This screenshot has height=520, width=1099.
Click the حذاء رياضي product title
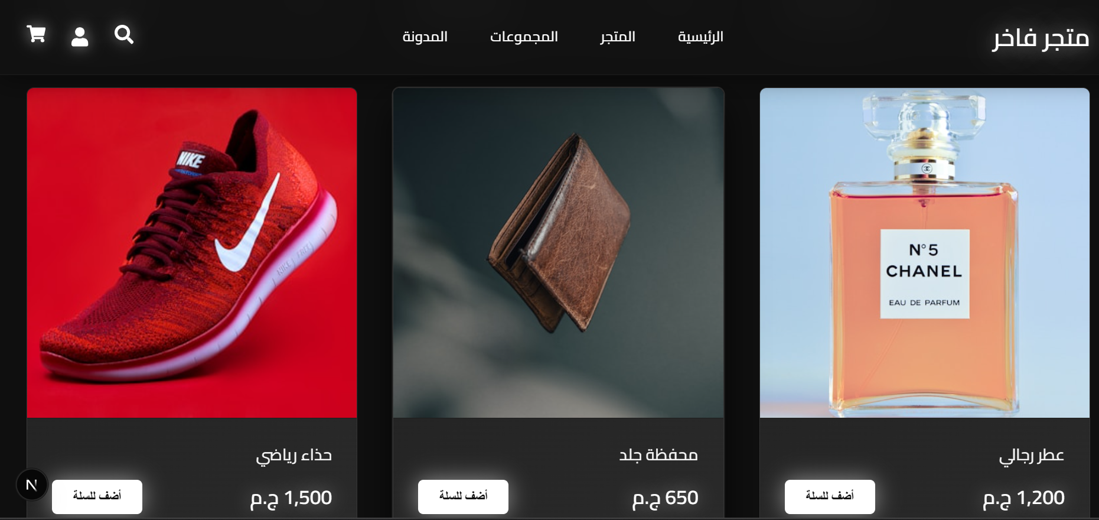[294, 456]
